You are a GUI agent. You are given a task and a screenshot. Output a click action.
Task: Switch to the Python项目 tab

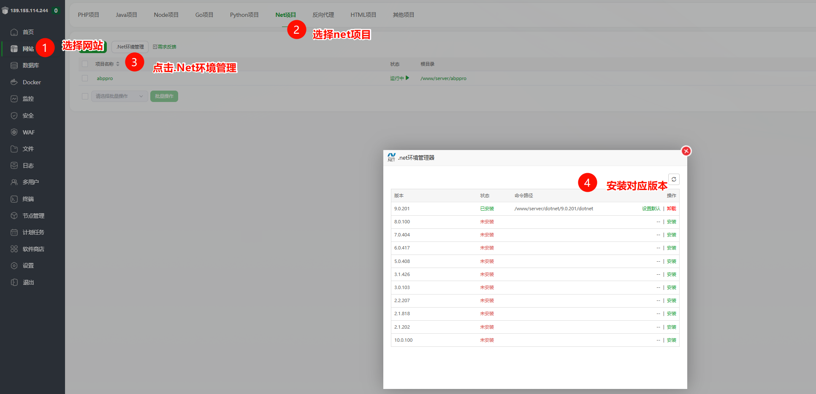pos(244,15)
